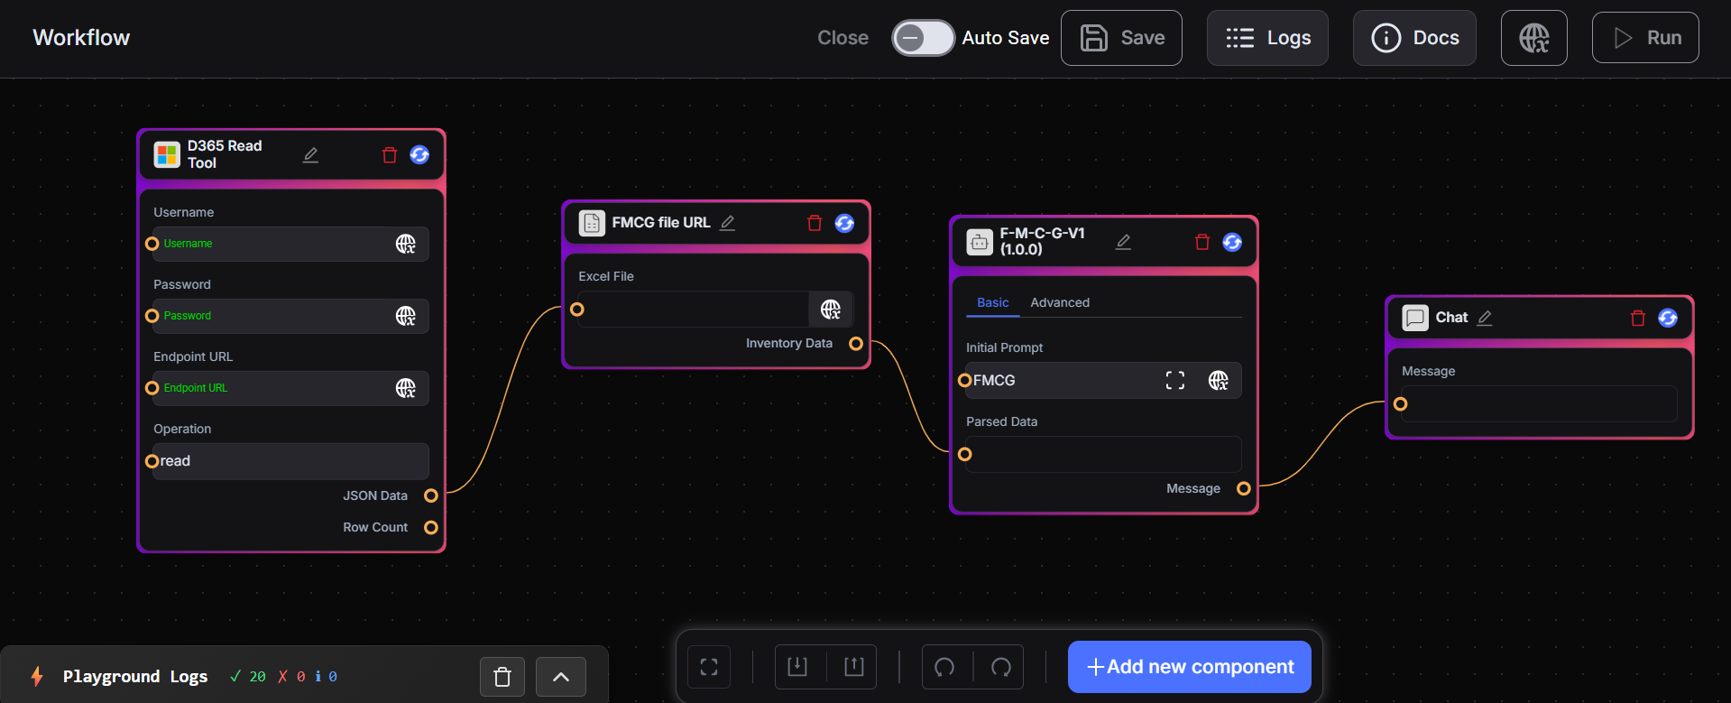Delete the Chat node

pyautogui.click(x=1638, y=318)
